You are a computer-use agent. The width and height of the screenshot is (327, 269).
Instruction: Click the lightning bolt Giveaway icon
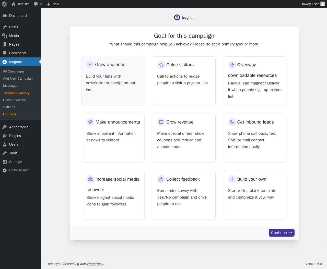tap(232, 65)
